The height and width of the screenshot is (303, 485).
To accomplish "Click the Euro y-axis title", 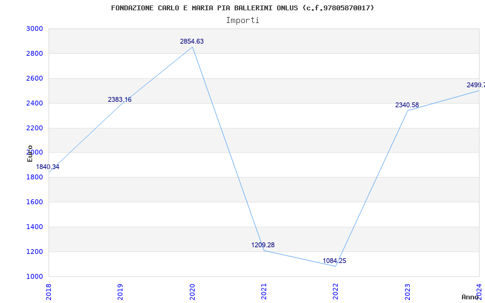I will tap(30, 153).
